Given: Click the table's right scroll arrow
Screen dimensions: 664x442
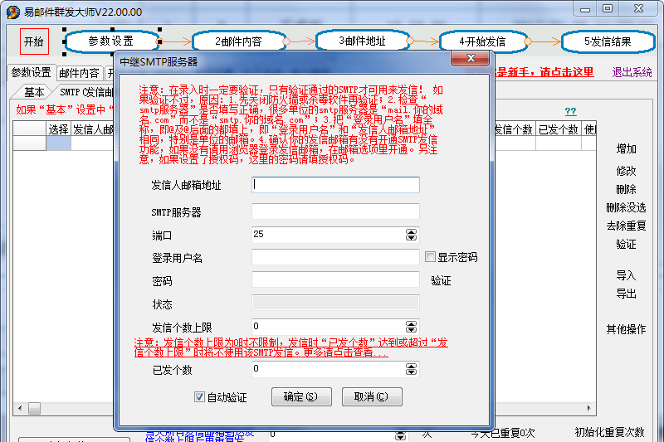Looking at the screenshot, I should click(x=588, y=408).
